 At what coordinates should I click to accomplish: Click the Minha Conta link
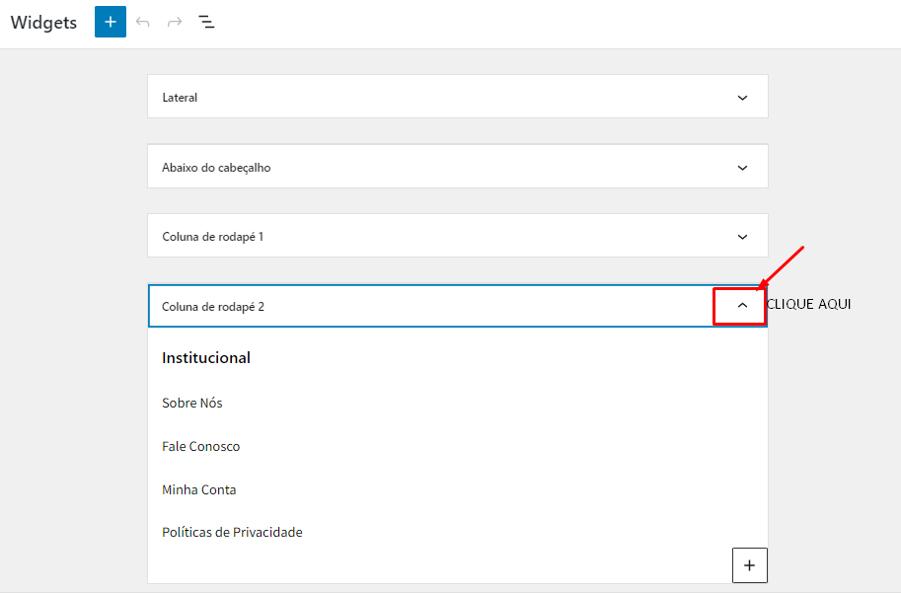(198, 490)
